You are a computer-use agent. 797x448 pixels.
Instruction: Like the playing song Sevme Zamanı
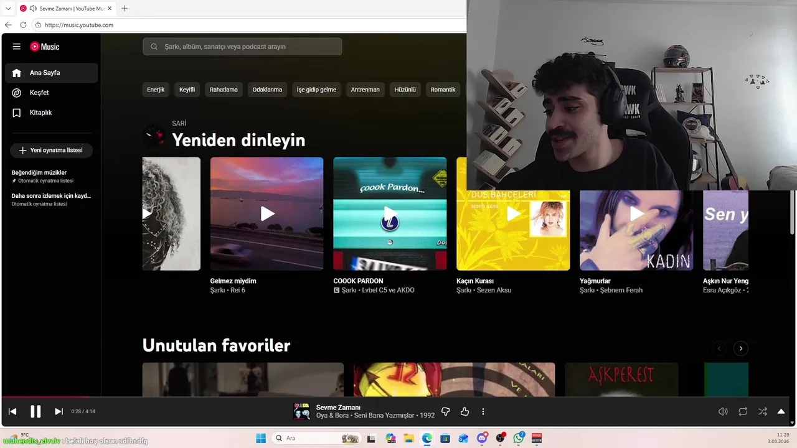[x=465, y=411]
